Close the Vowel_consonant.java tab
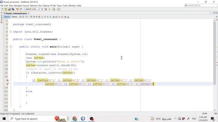Viewport: 218px width, 122px height. point(29,14)
